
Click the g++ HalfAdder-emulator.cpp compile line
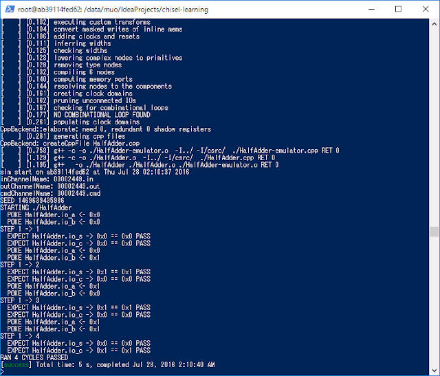[170, 151]
